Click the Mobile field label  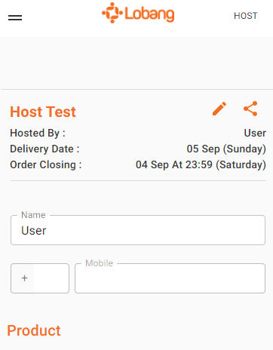pos(99,263)
